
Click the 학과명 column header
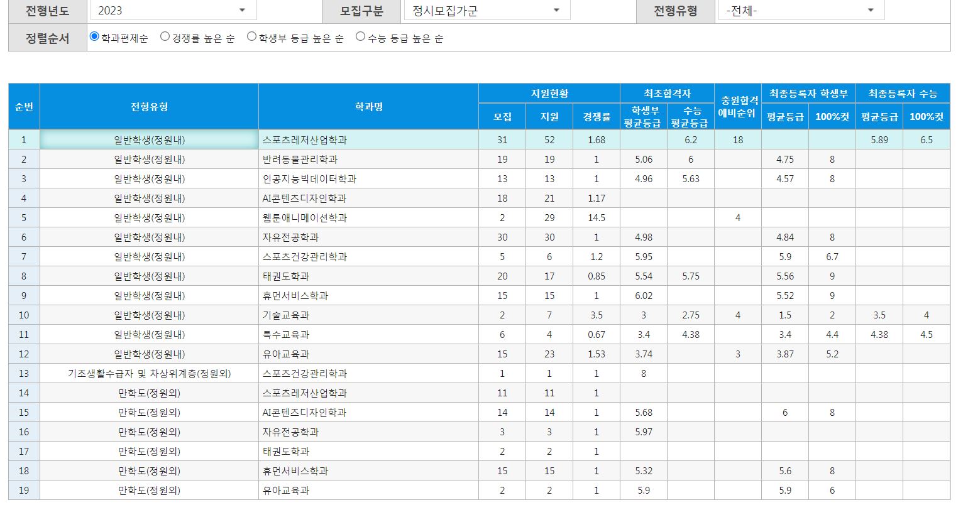pos(368,106)
